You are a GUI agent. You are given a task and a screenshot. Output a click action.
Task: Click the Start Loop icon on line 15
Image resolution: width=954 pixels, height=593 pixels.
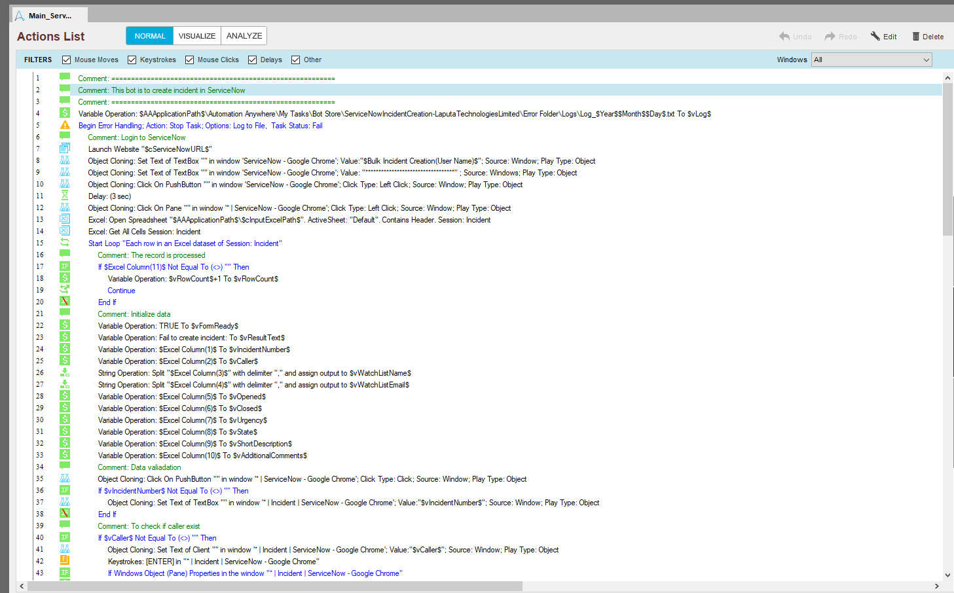point(65,243)
